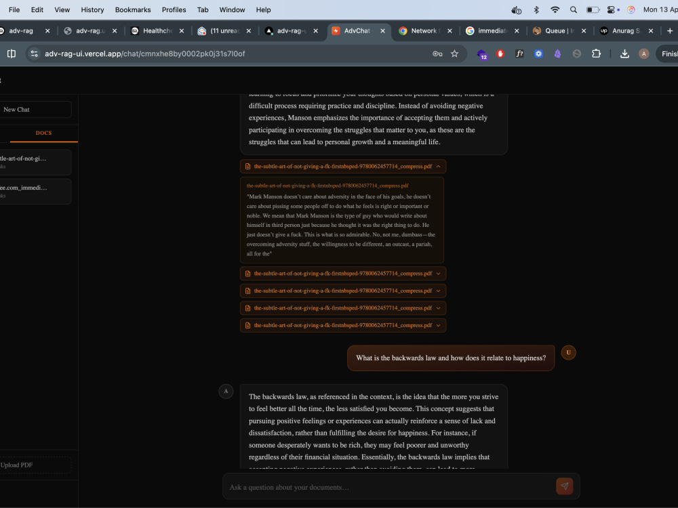Open the Wi-Fi status menu
This screenshot has width=678, height=508.
pyautogui.click(x=555, y=9)
